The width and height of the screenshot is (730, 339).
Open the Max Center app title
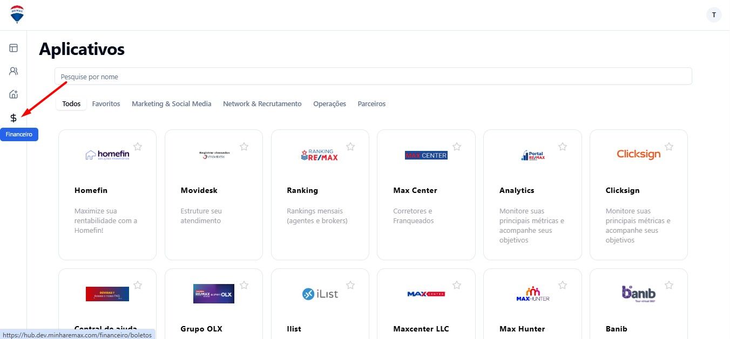click(x=415, y=190)
